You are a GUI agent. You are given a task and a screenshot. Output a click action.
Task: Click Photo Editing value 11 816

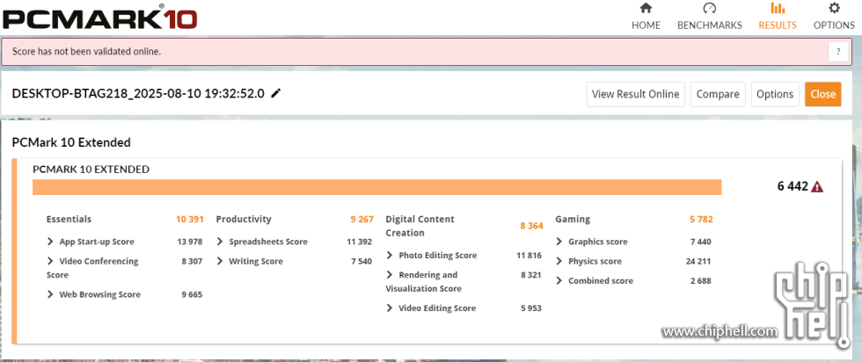529,256
